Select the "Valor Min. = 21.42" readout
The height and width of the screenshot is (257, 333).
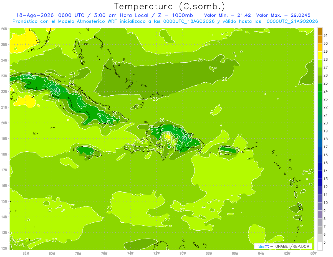[228, 15]
